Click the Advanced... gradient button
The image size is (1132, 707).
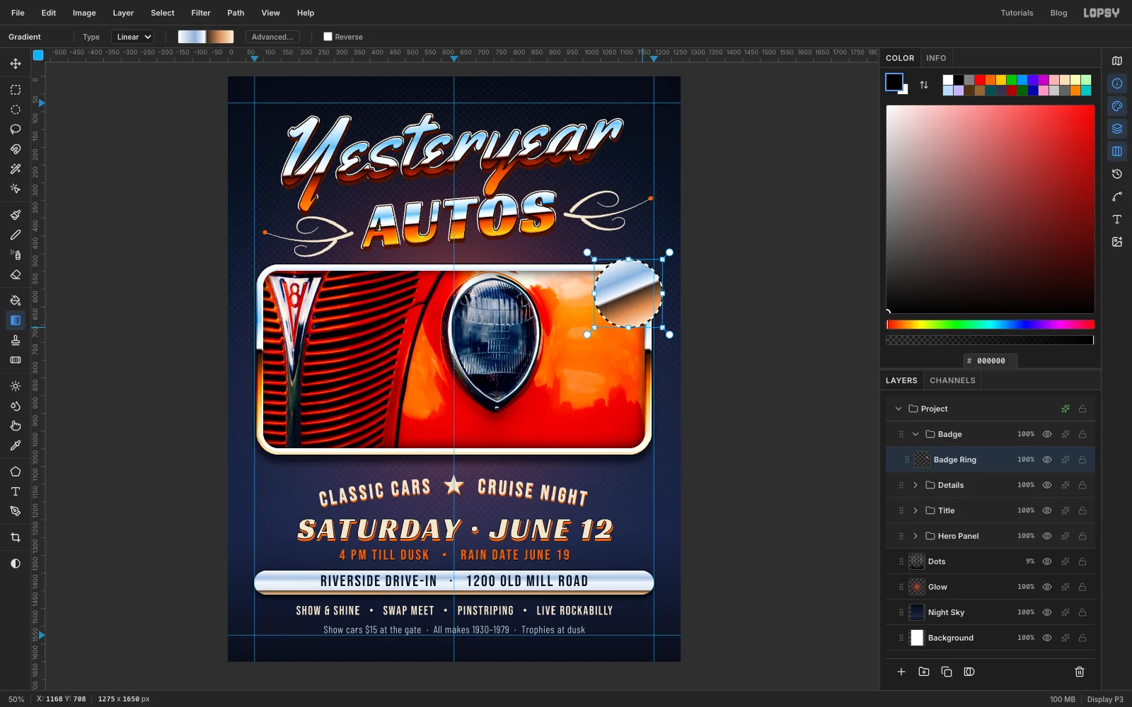[x=272, y=37]
